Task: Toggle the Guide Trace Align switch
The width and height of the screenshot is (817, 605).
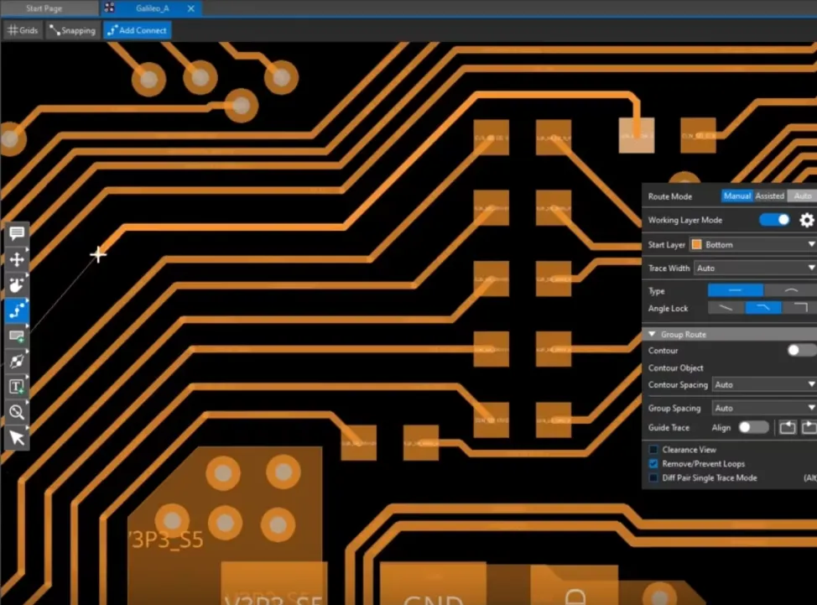Action: click(753, 427)
